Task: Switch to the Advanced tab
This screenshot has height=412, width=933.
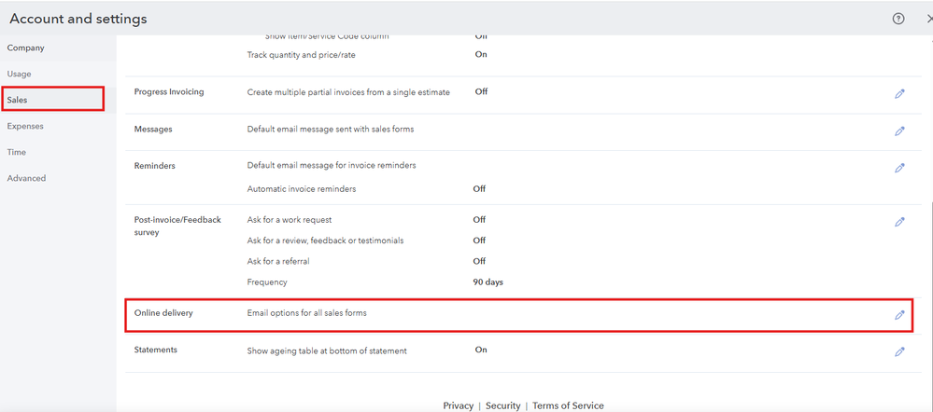Action: click(x=26, y=178)
